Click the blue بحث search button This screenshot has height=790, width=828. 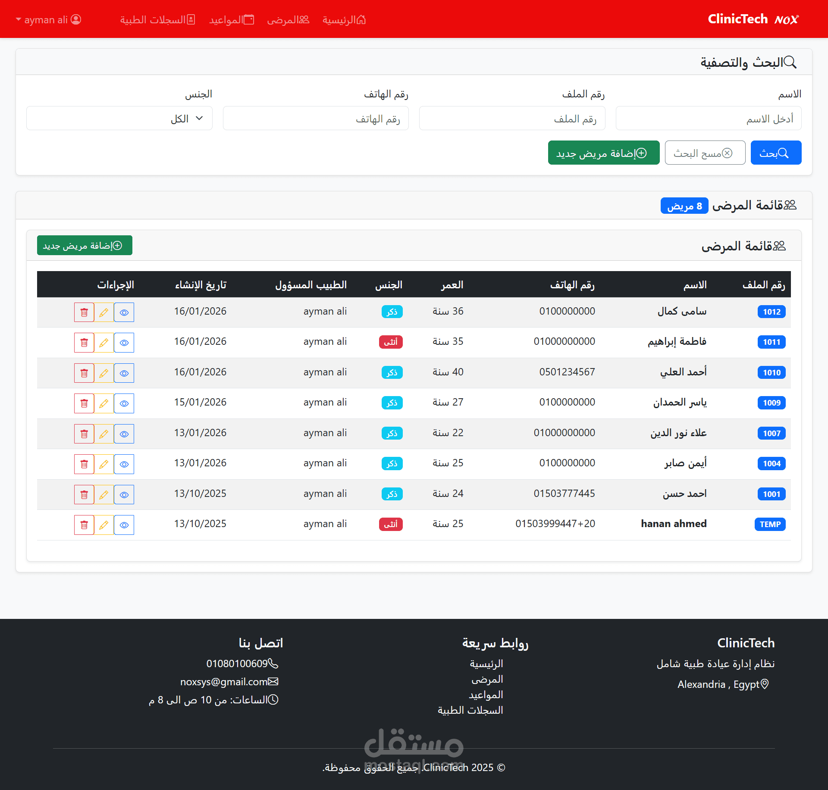(x=775, y=153)
